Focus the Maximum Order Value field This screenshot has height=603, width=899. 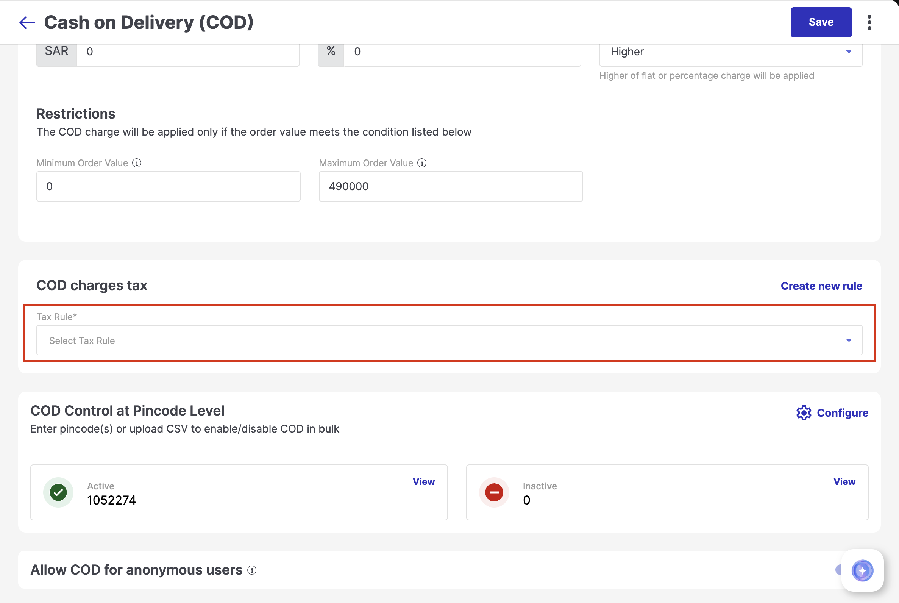451,186
